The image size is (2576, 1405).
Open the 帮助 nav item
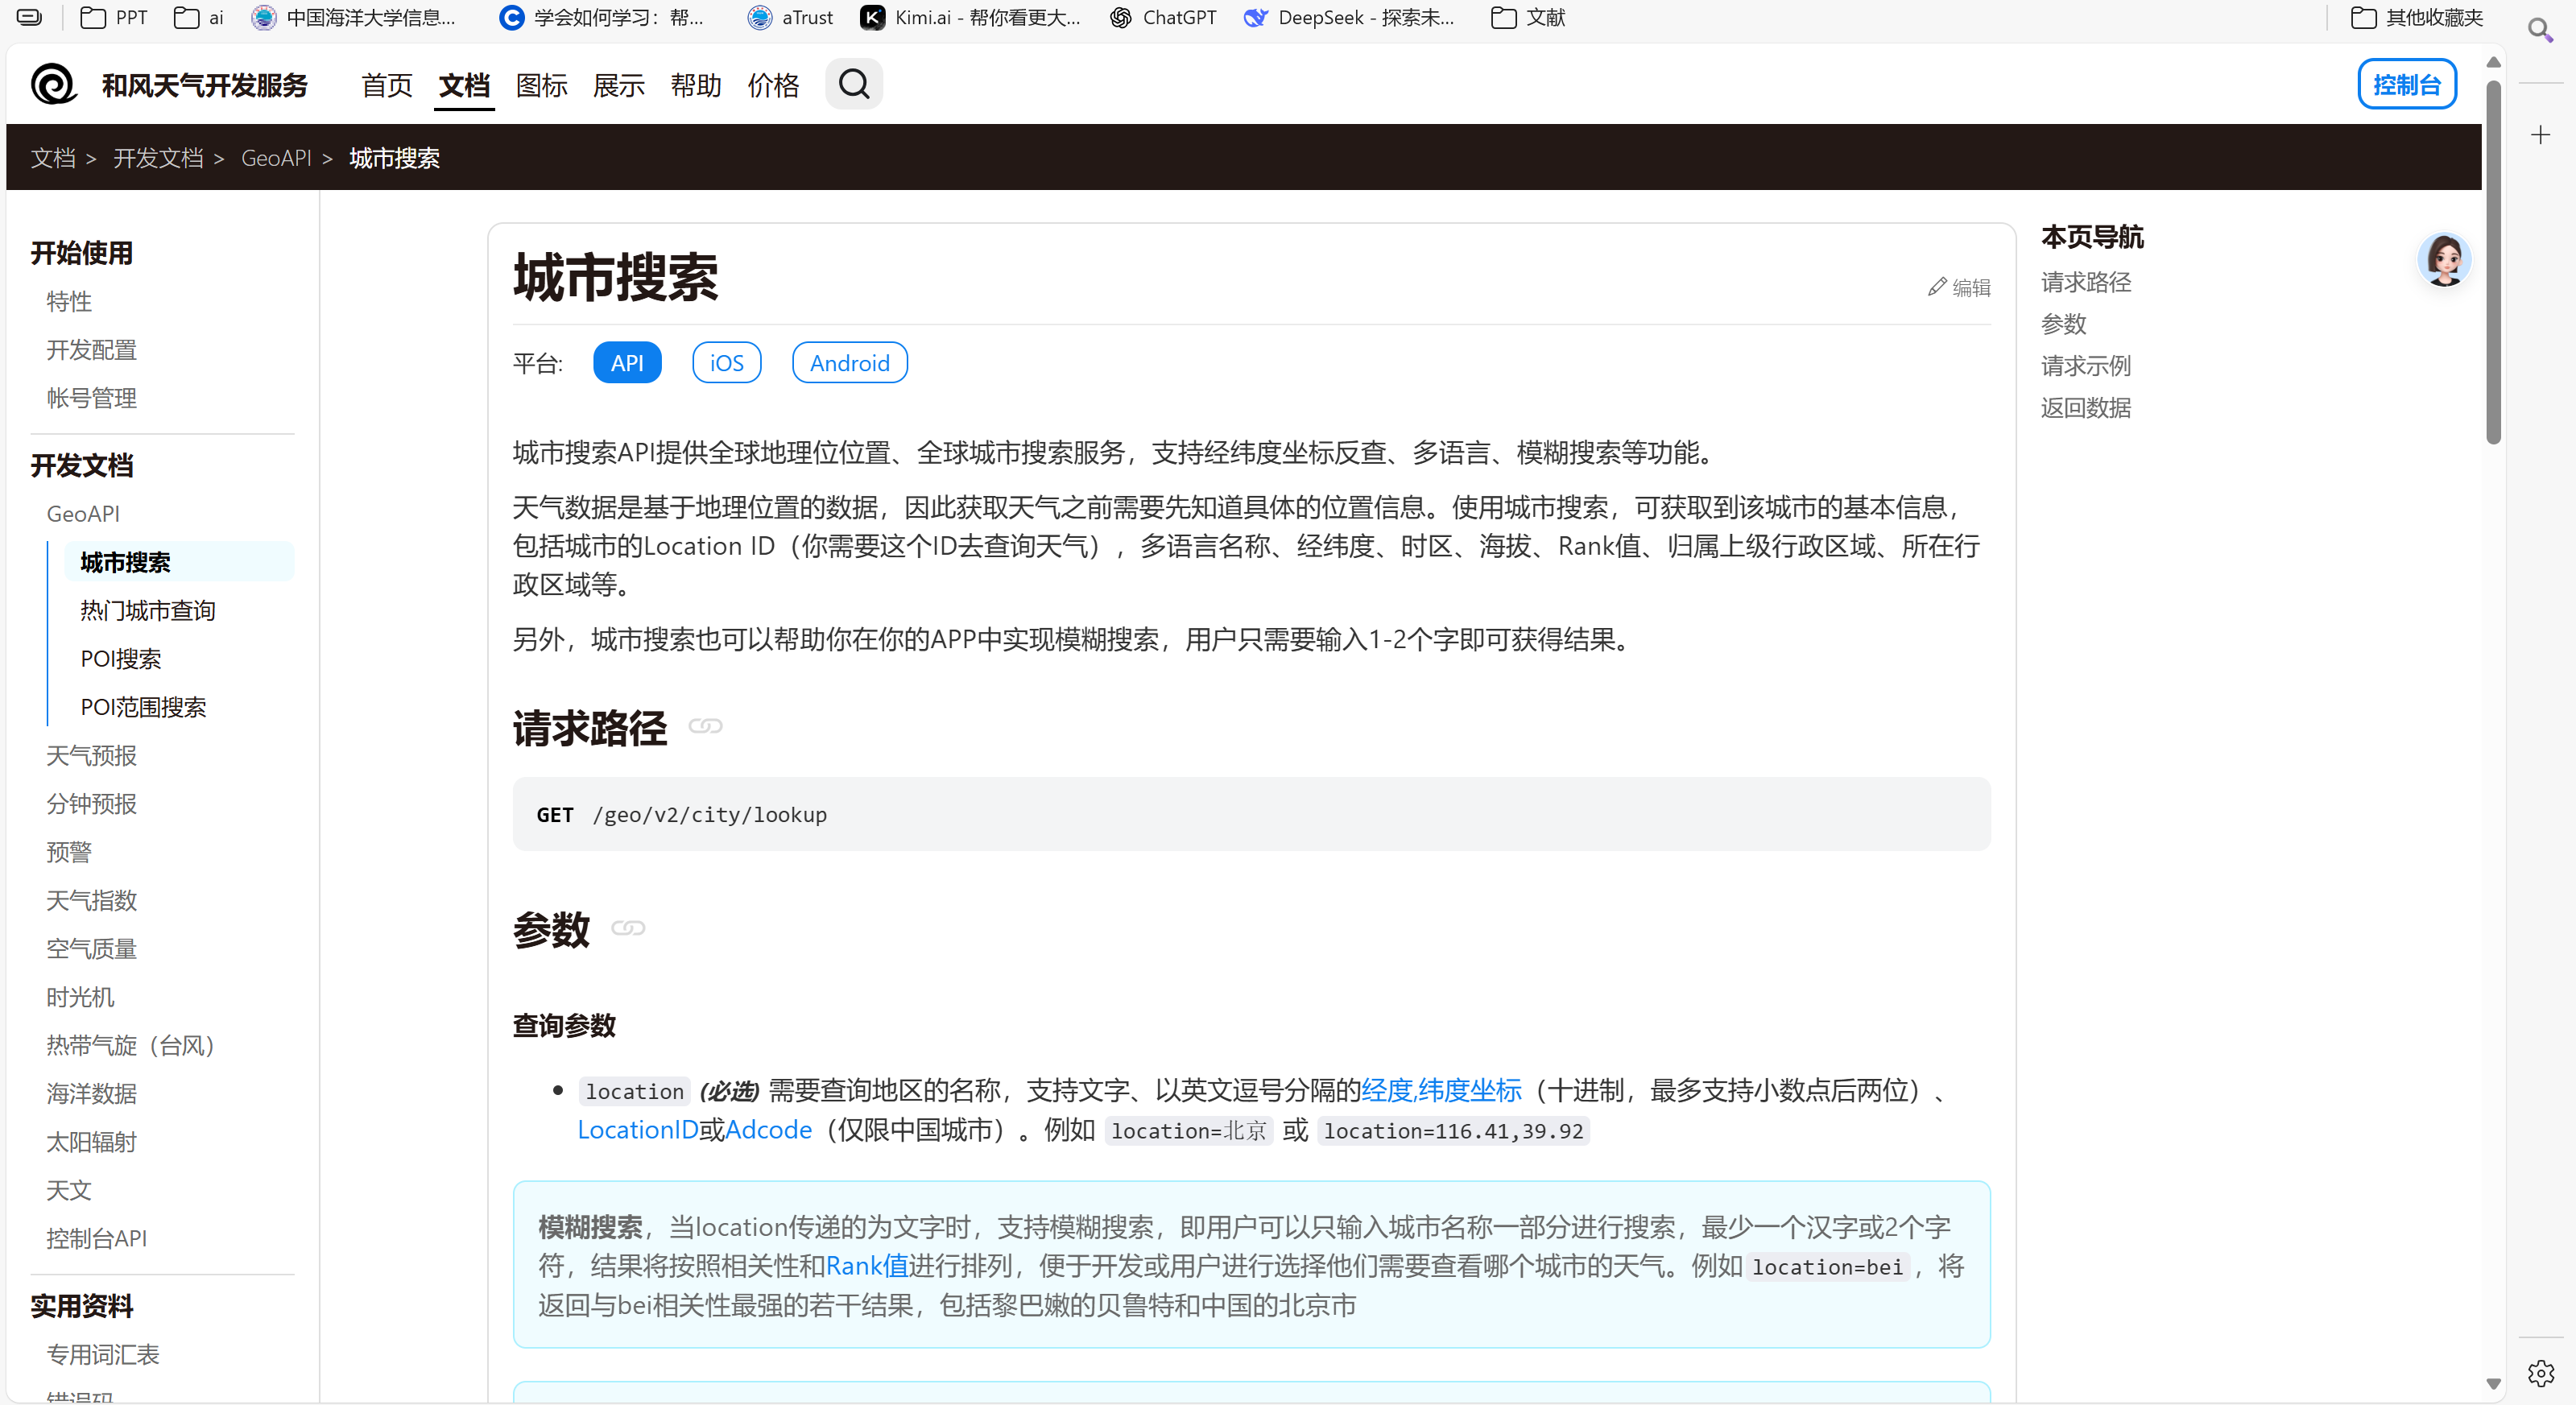point(696,85)
